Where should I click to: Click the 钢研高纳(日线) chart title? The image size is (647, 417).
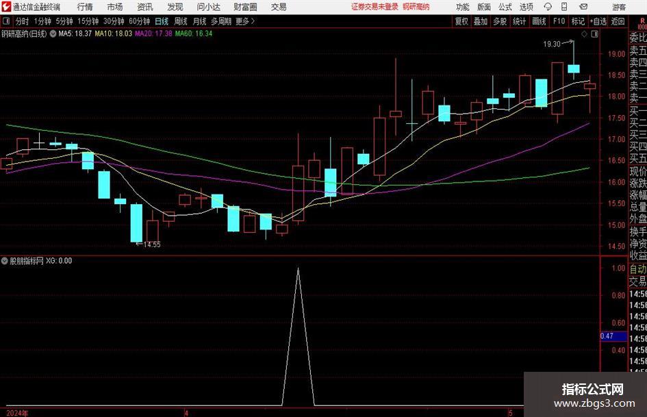click(x=25, y=34)
